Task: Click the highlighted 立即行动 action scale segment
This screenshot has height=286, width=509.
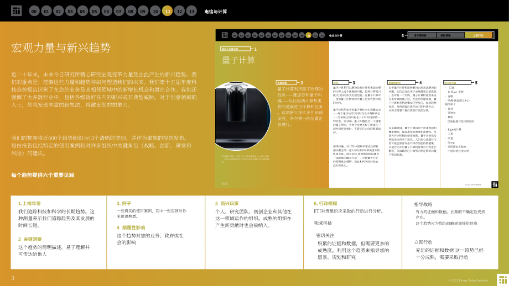Action: pos(479,35)
